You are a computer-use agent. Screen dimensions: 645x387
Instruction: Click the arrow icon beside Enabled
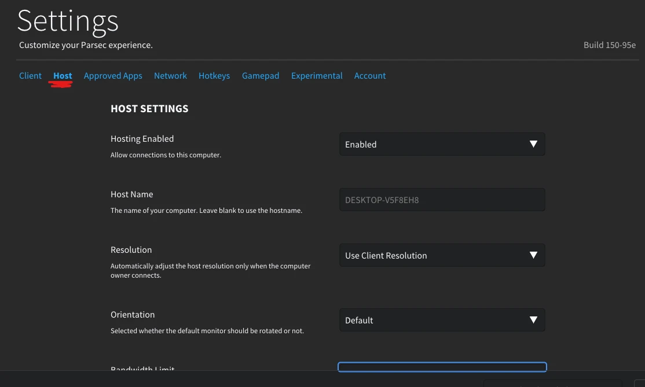pos(534,144)
